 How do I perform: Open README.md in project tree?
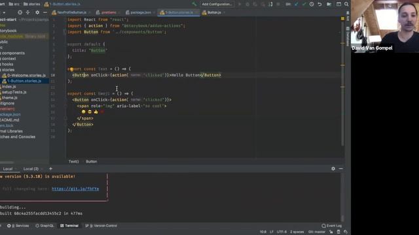(10, 120)
